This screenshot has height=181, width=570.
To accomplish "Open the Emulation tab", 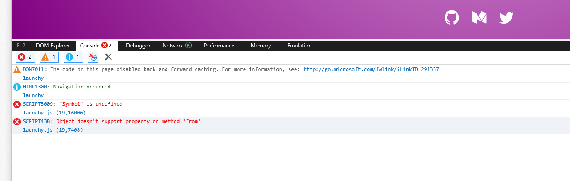I will coord(300,46).
